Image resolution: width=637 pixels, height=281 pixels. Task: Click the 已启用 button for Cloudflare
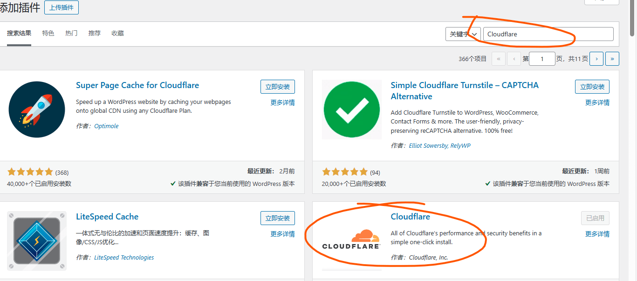595,218
